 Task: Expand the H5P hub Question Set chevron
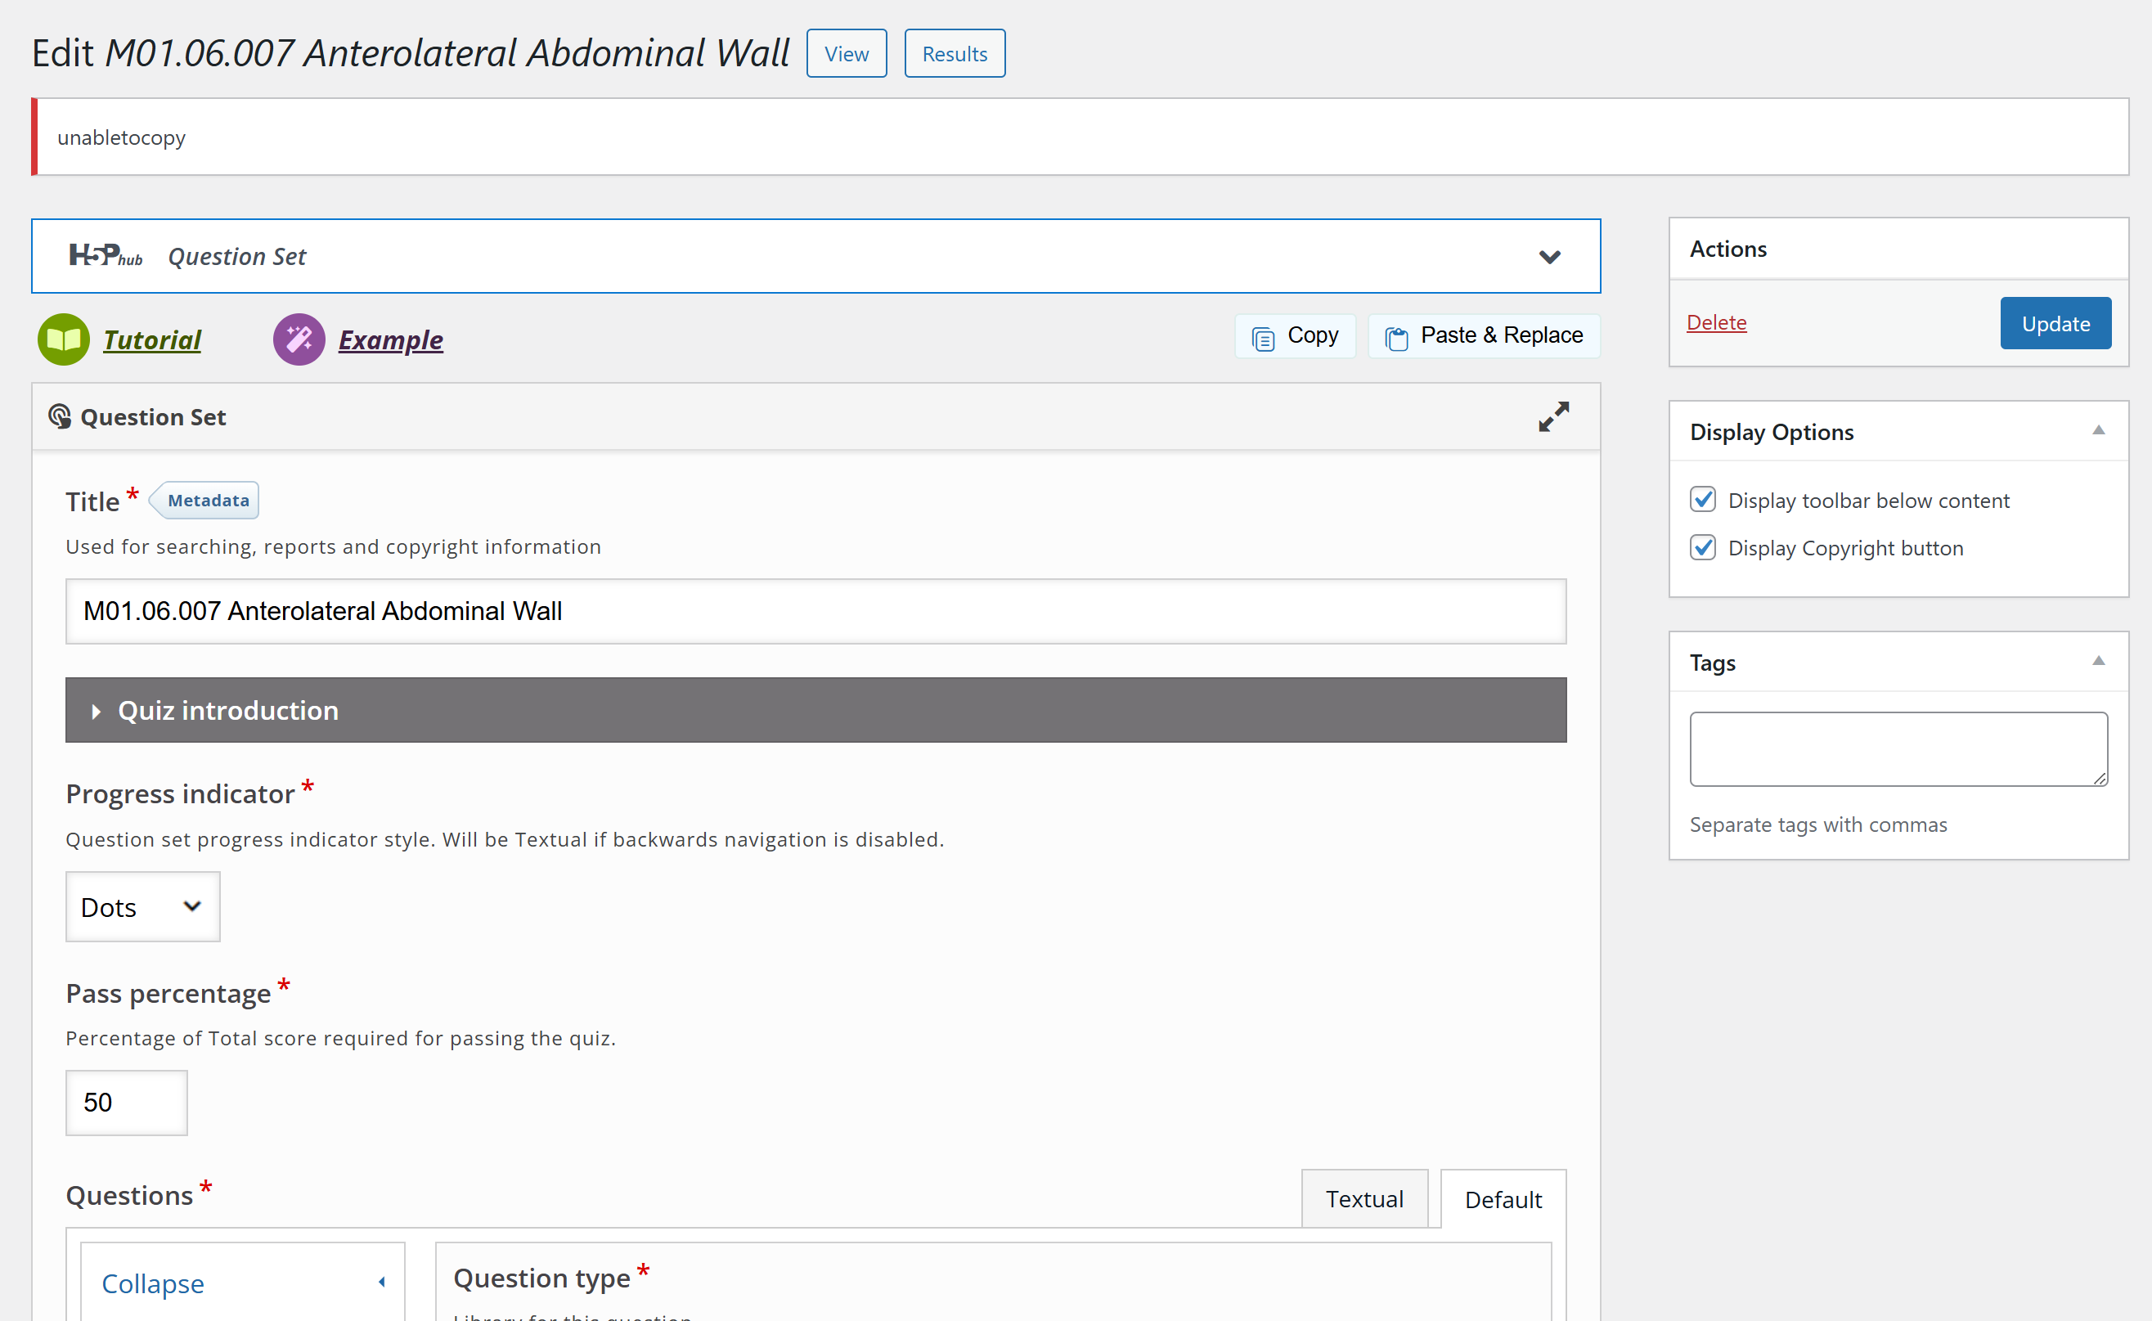tap(1549, 257)
